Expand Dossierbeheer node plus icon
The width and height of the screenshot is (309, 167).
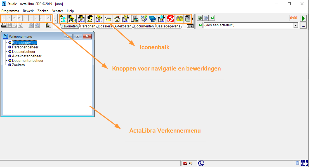[x=10, y=51]
